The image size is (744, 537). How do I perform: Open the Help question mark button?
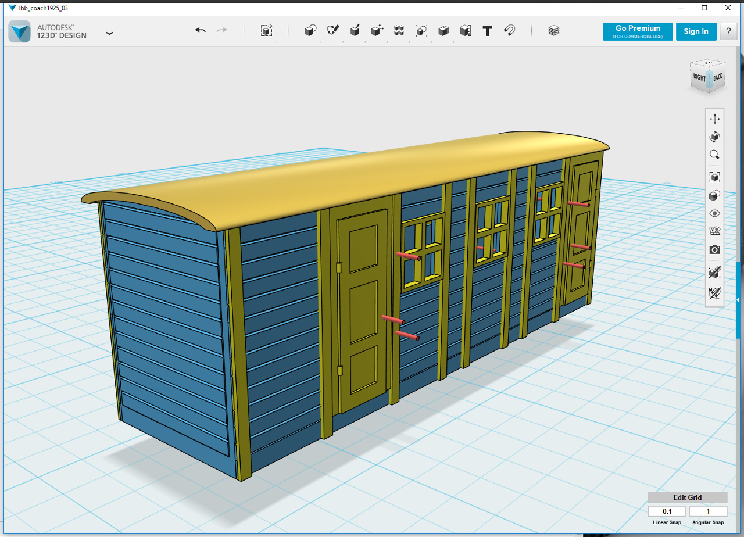click(728, 31)
